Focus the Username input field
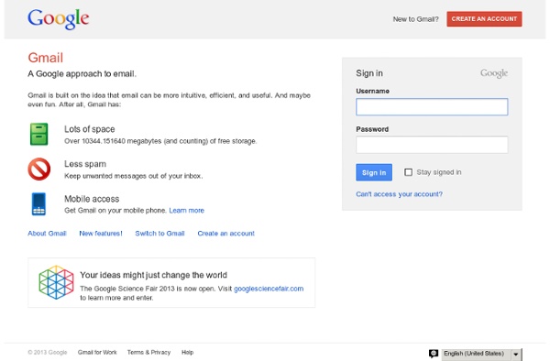The height and width of the screenshot is (361, 550). click(x=432, y=107)
